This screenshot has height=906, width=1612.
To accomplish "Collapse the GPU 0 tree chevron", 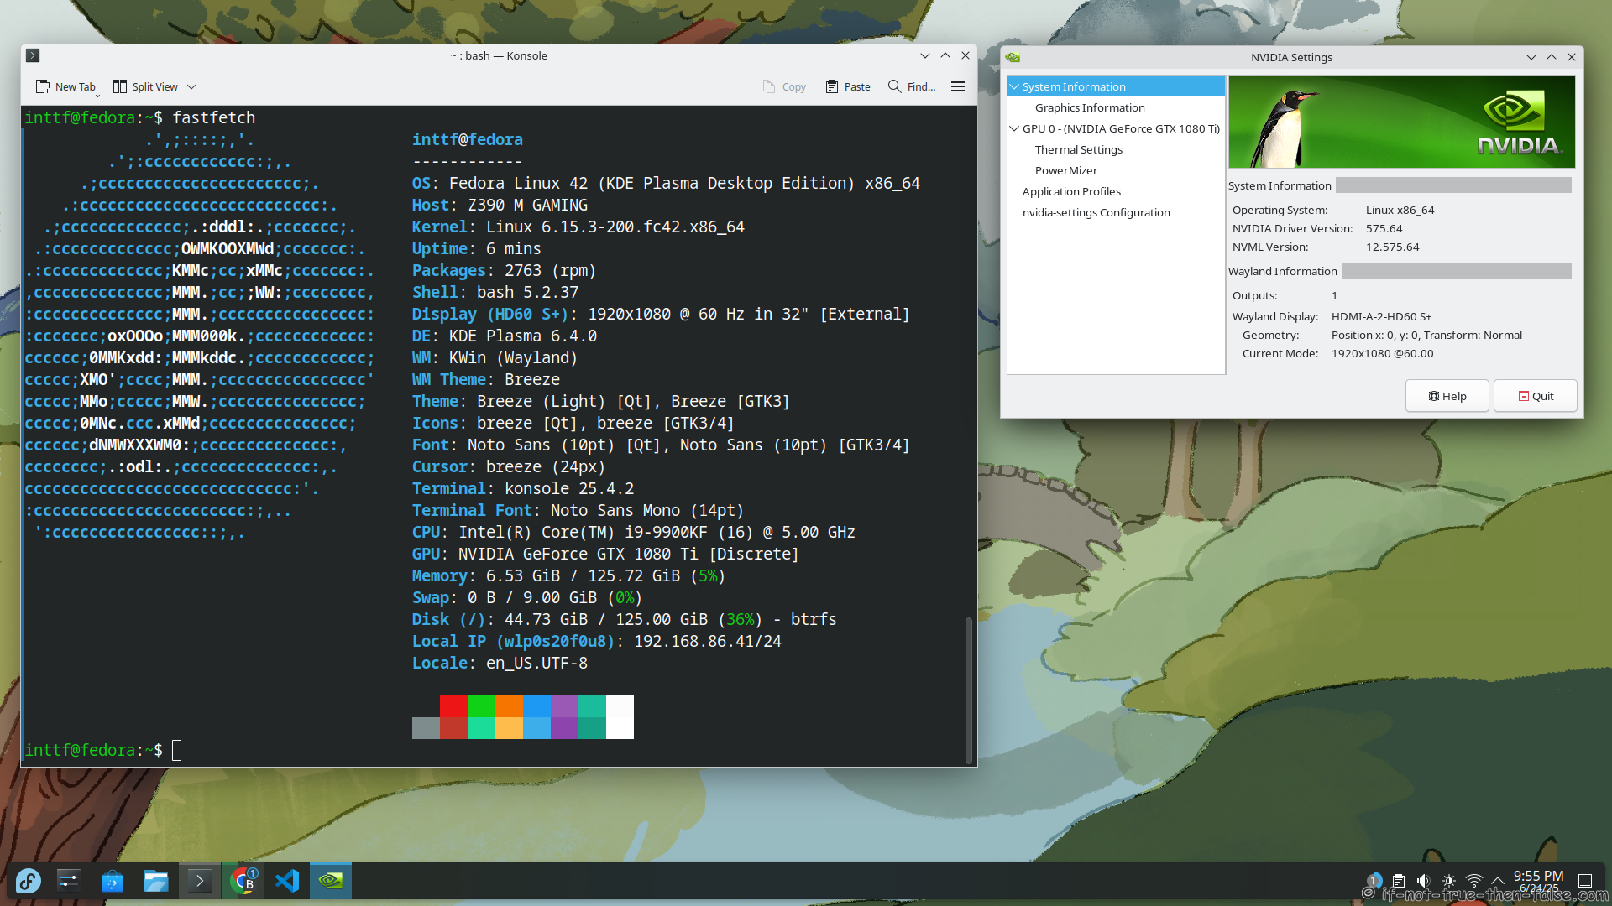I will click(1014, 128).
